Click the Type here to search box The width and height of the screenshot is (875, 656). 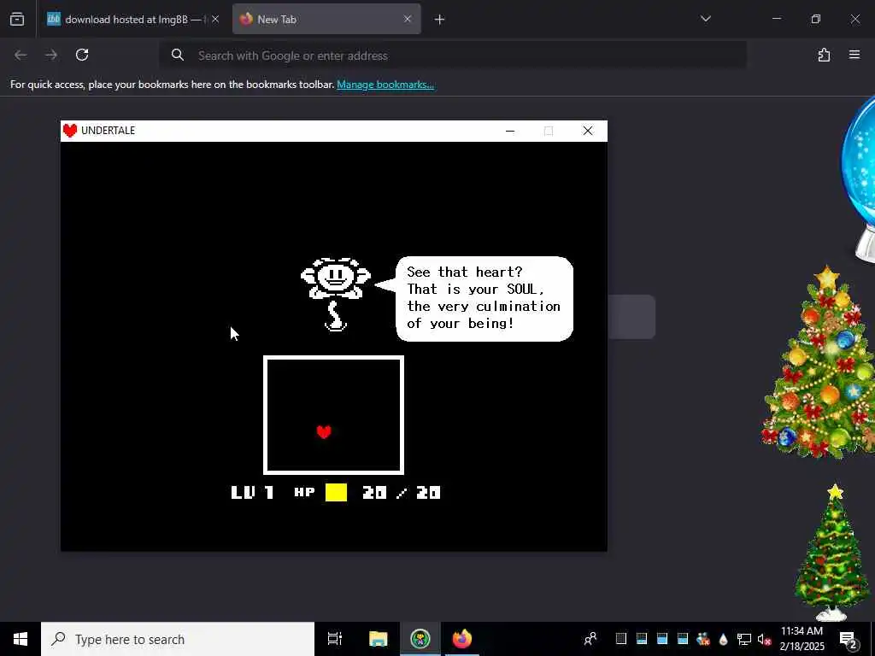[x=178, y=639]
